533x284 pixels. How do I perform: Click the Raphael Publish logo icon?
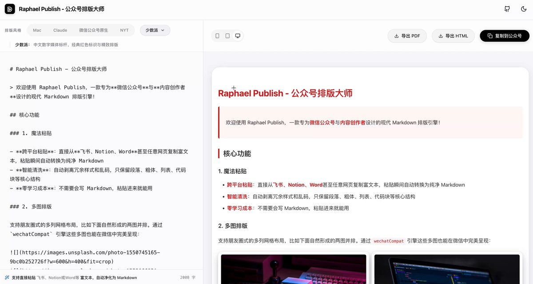click(x=9, y=9)
